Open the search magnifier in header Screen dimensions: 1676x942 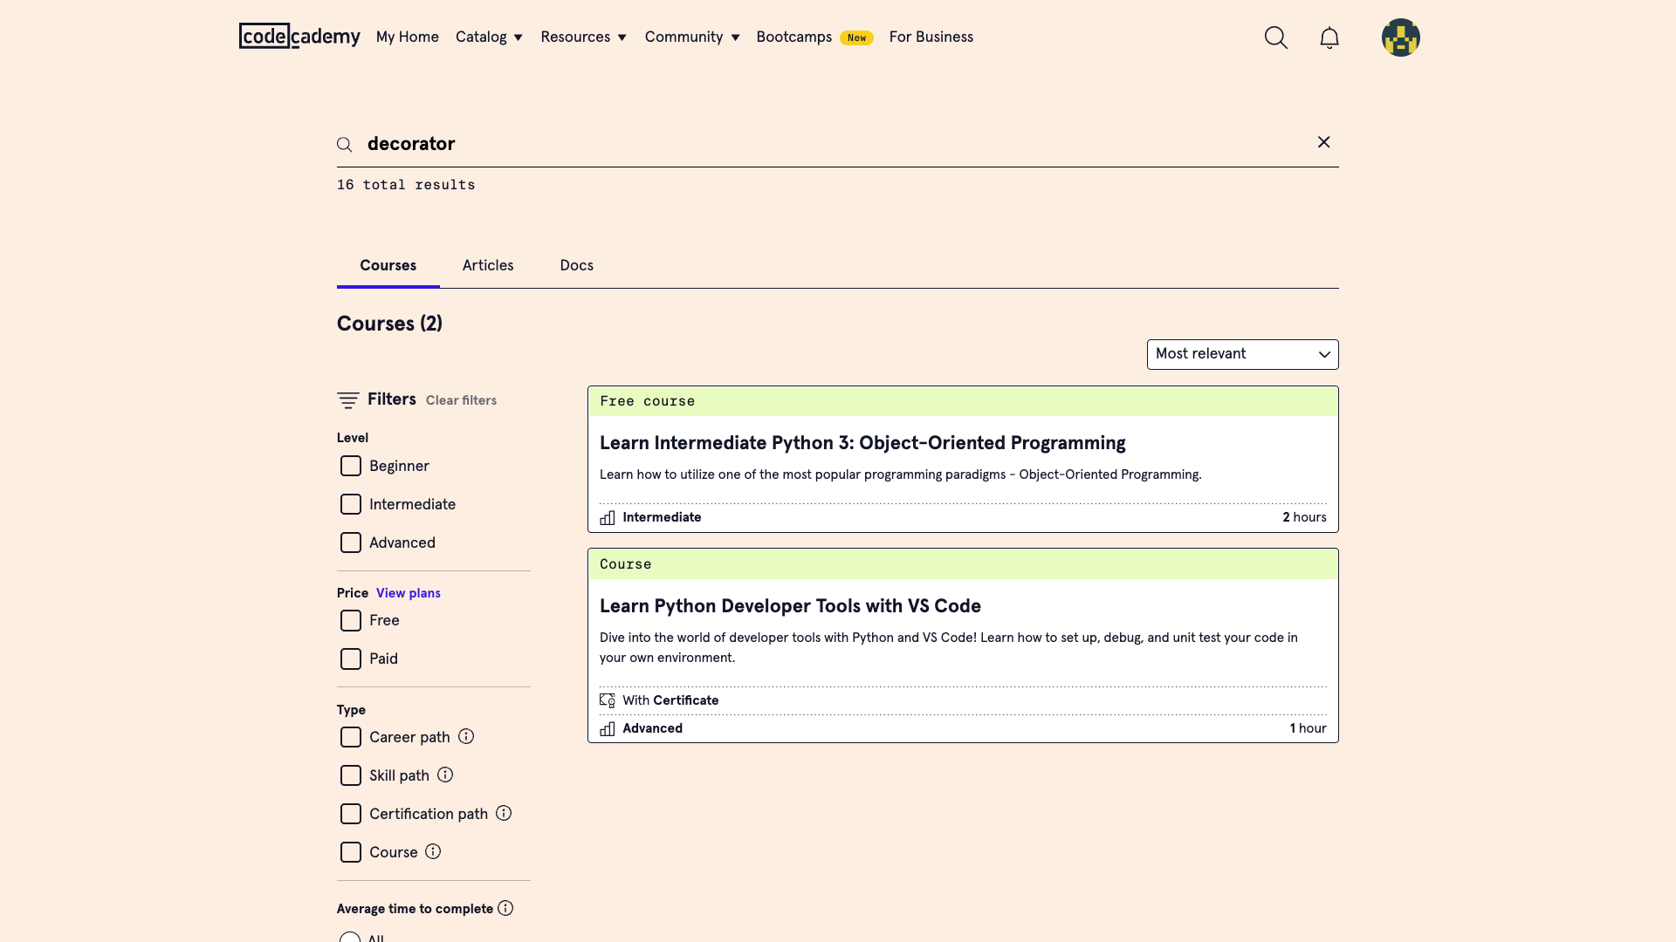coord(1275,38)
